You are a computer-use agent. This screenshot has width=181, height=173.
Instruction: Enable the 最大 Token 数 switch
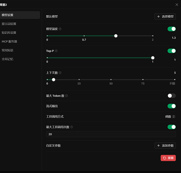(172, 96)
